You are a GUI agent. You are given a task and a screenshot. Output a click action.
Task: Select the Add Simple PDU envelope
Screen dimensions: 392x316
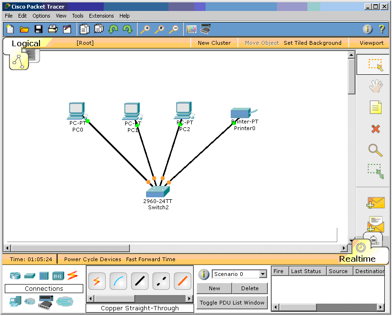pyautogui.click(x=375, y=203)
